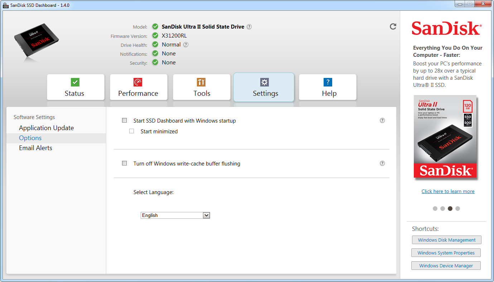494x282 pixels.
Task: Click the SanDisk SSD Dashboard title bar icon
Action: coord(5,5)
